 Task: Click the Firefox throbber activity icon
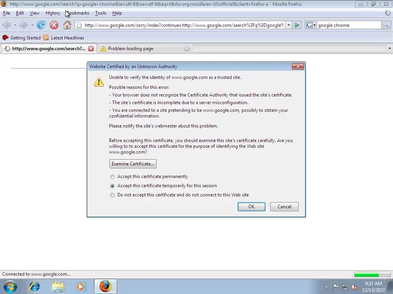pyautogui.click(x=388, y=13)
